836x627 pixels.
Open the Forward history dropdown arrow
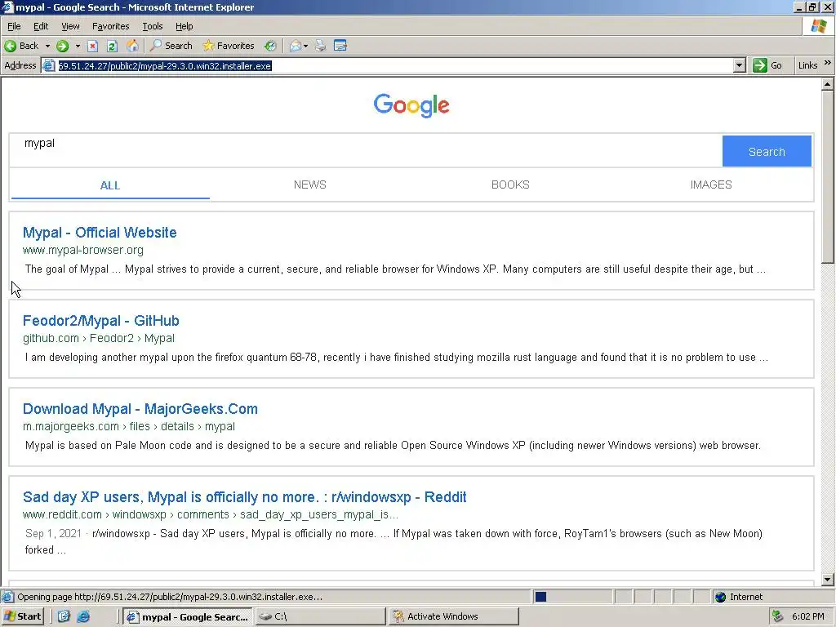tap(78, 46)
